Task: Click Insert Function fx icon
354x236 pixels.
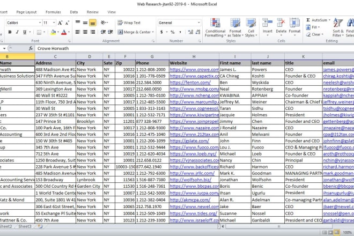Action: [x=31, y=48]
